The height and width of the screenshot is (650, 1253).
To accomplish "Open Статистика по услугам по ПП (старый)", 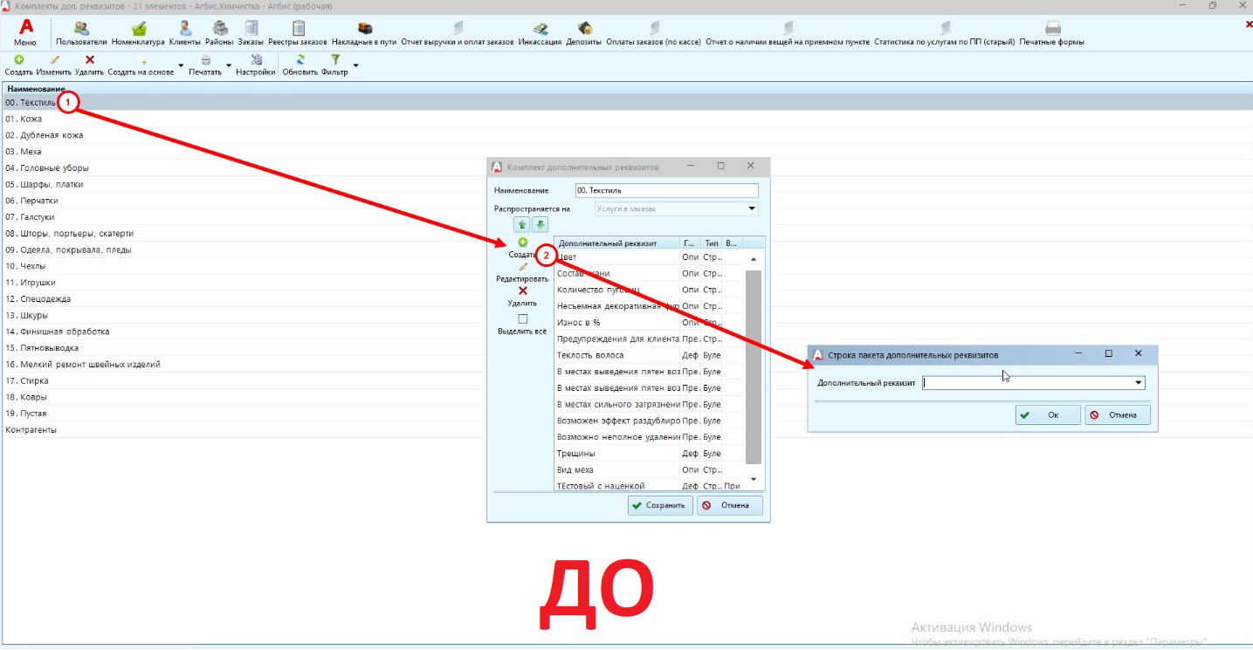I will tap(944, 33).
